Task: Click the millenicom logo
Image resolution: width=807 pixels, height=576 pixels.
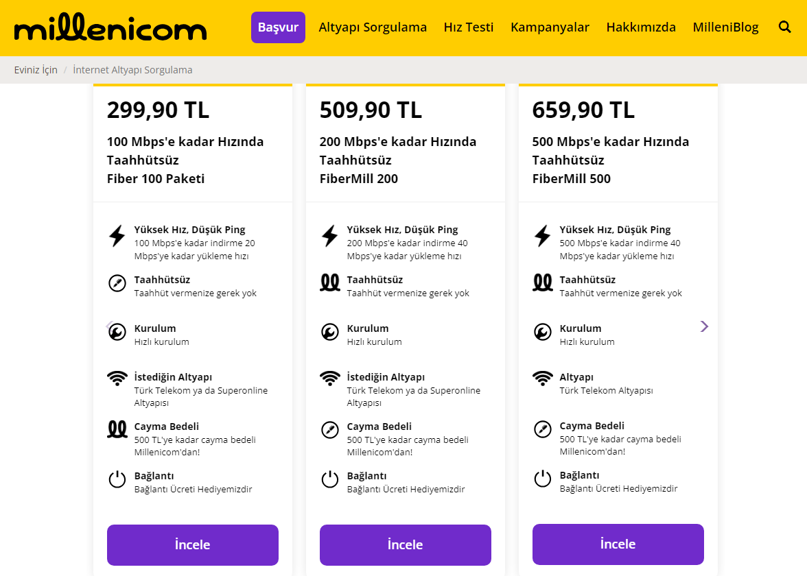Action: click(110, 28)
